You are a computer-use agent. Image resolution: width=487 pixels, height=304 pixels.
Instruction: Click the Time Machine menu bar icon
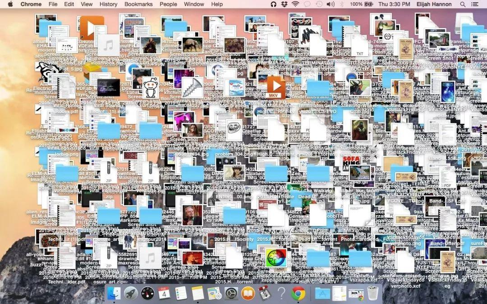[319, 4]
